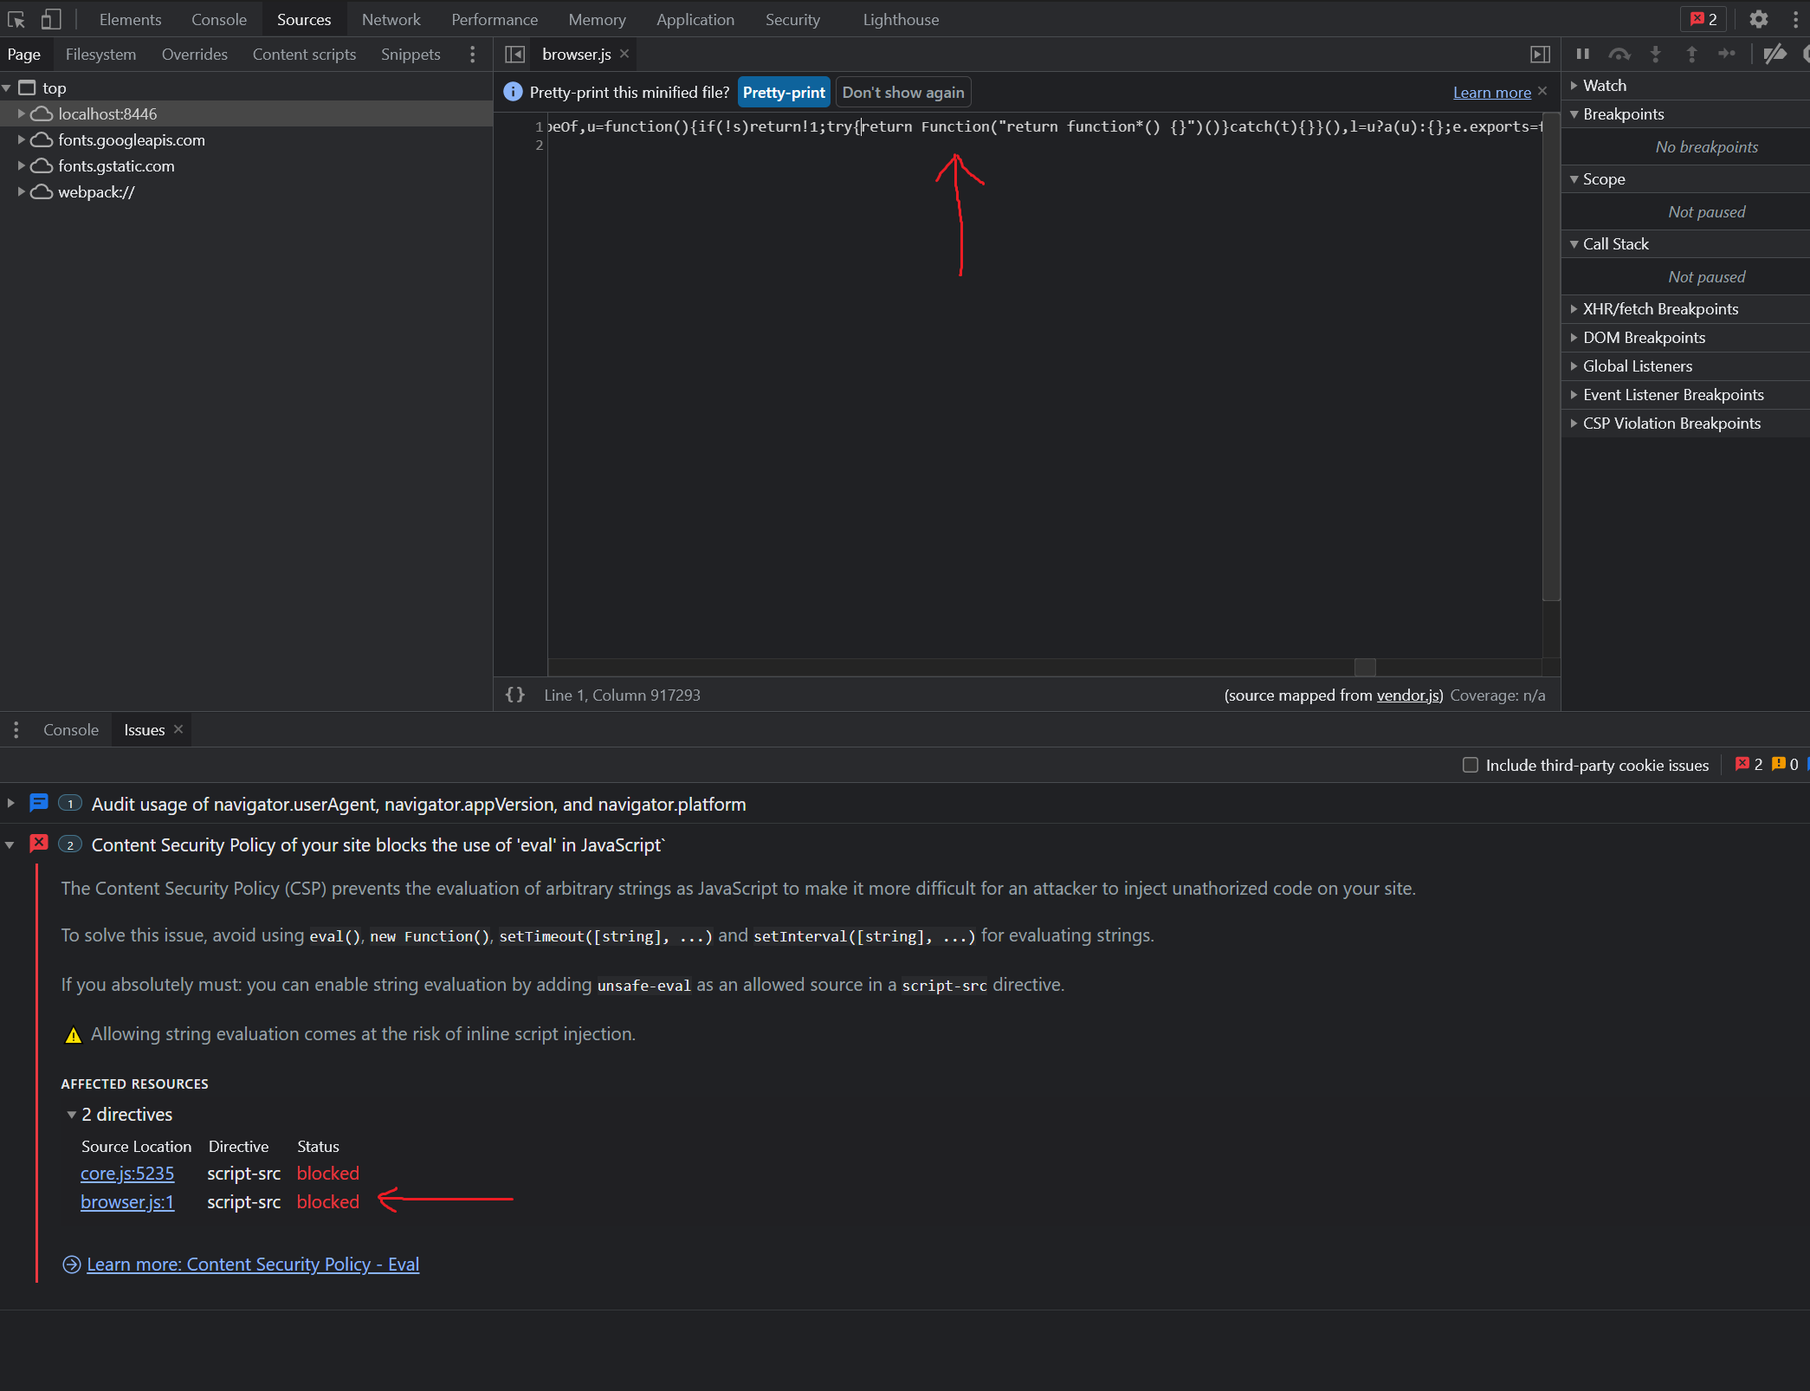Toggle the device emulation toolbar
The height and width of the screenshot is (1391, 1810).
click(50, 19)
